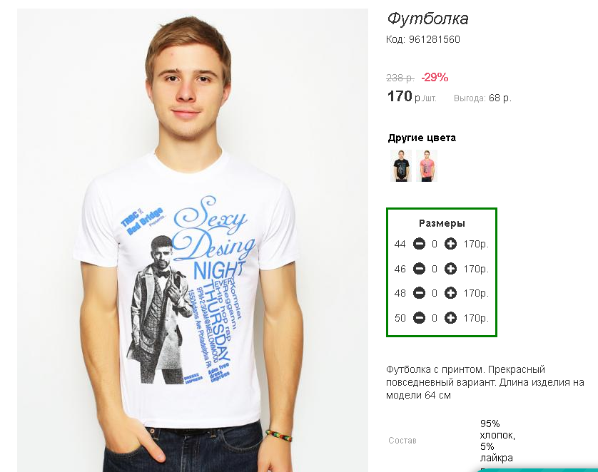Image resolution: width=598 pixels, height=472 pixels.
Task: Decrease quantity for size 50
Action: point(419,318)
